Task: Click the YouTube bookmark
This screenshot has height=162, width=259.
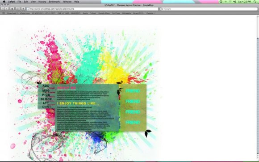Action: coord(116,13)
